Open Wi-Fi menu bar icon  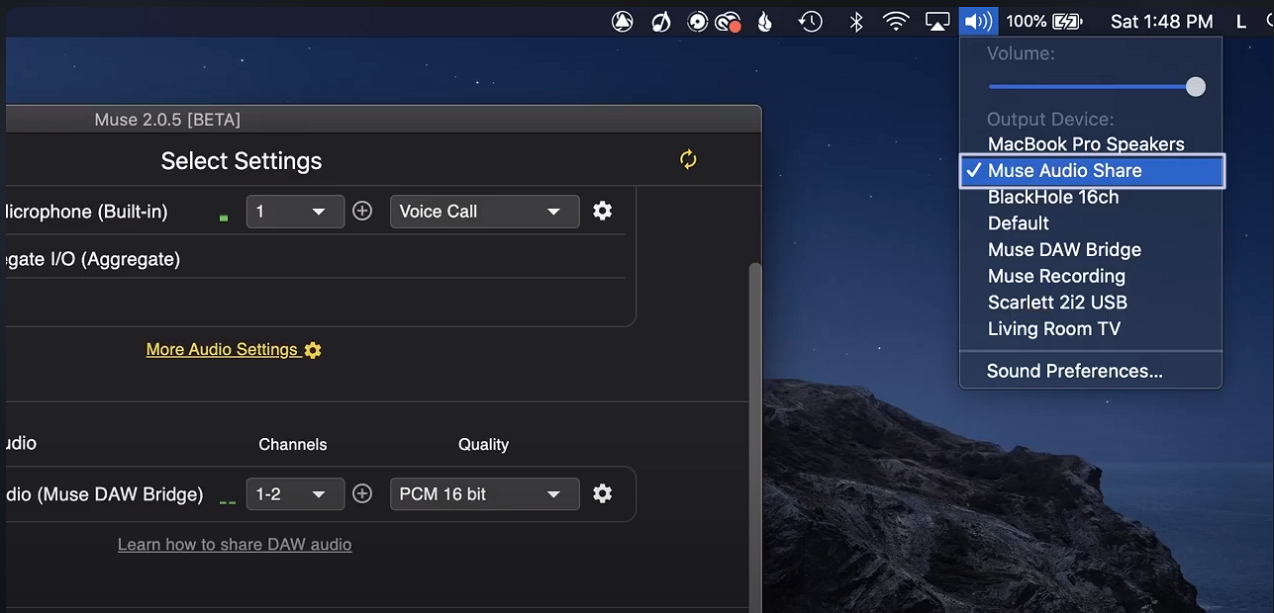pyautogui.click(x=896, y=21)
